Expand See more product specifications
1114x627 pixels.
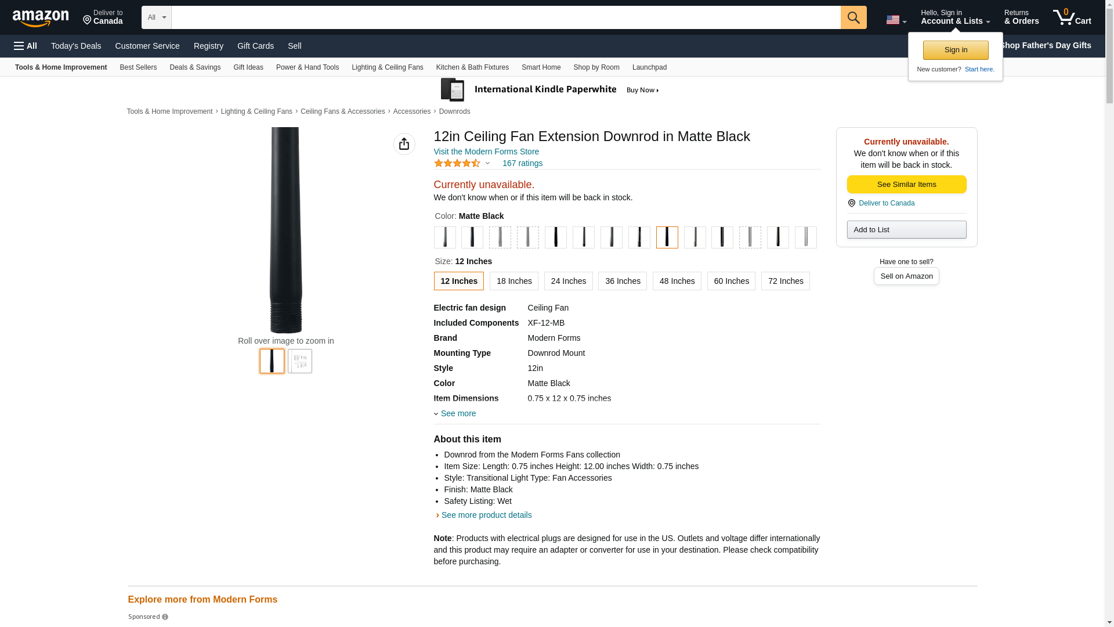(457, 413)
